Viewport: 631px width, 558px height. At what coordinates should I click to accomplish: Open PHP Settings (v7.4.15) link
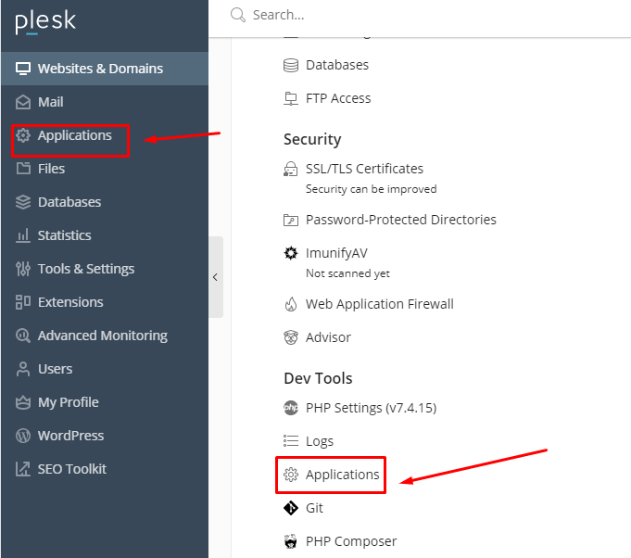(x=371, y=408)
